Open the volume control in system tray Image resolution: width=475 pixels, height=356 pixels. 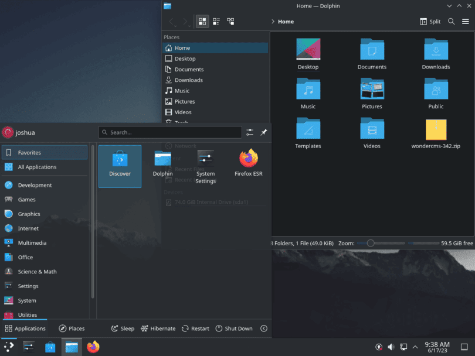391,346
